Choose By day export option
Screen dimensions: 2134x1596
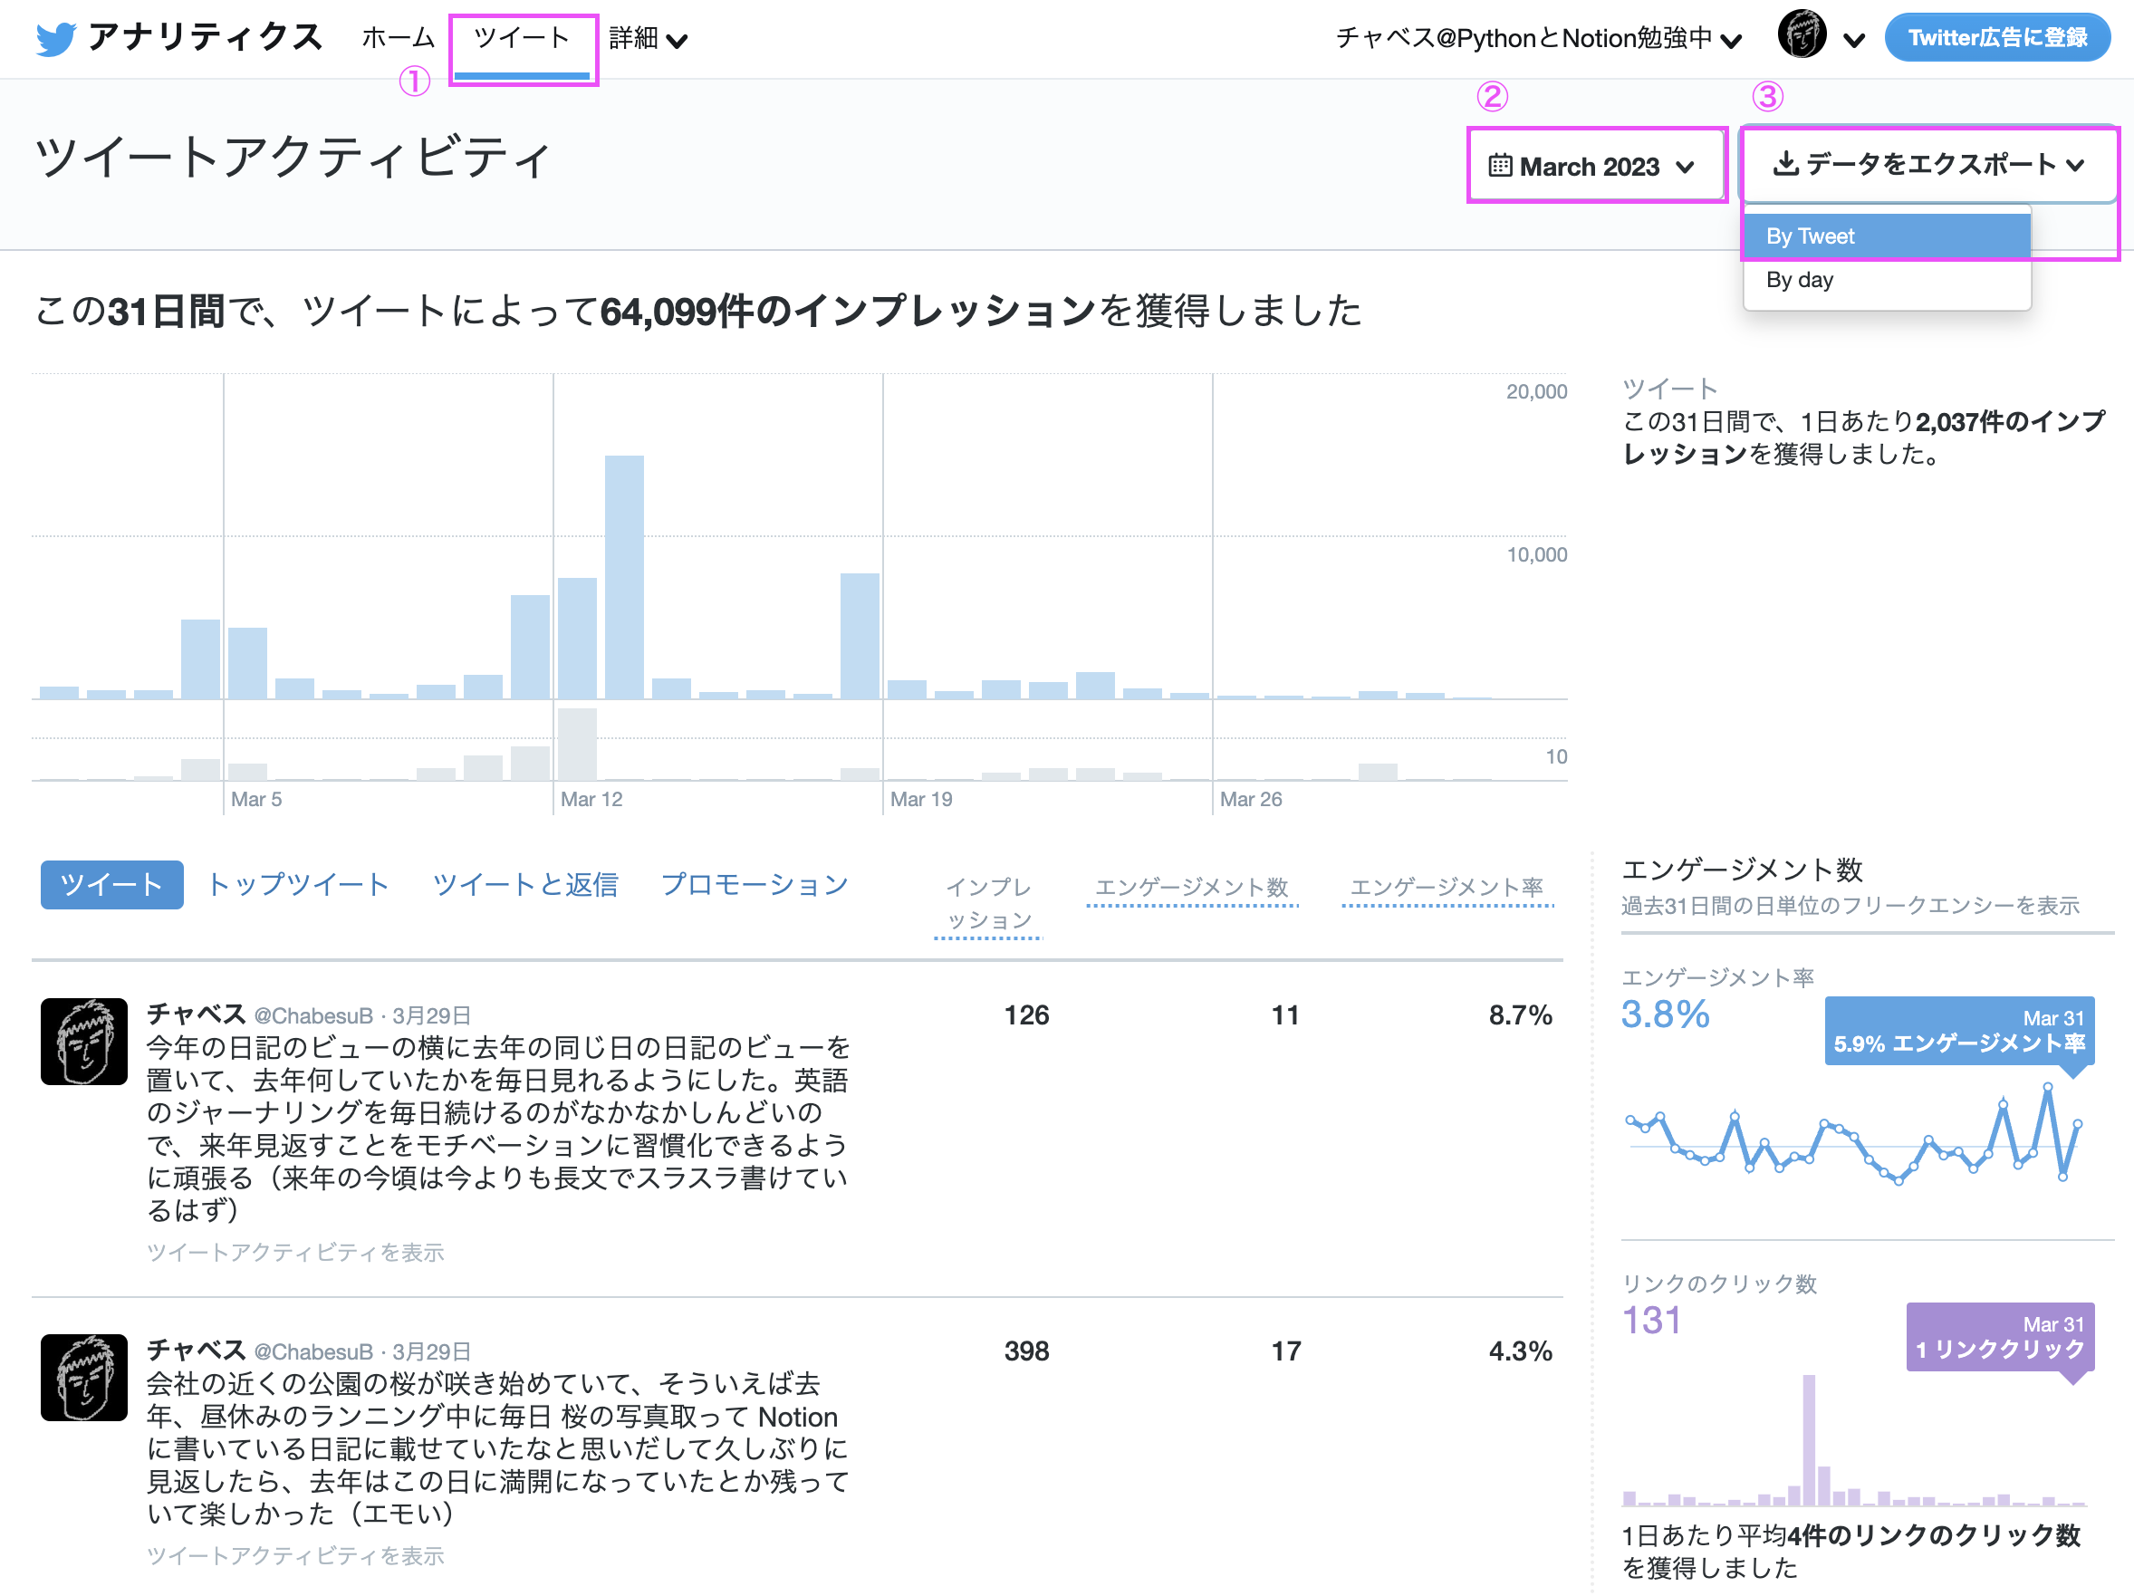(1886, 280)
